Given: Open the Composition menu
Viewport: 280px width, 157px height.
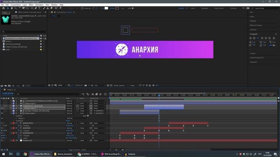Looking at the screenshot, I should 16,5.
